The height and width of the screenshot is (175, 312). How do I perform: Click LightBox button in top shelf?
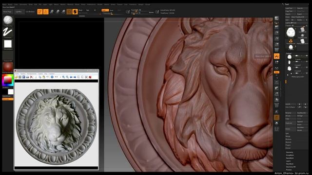[19, 12]
